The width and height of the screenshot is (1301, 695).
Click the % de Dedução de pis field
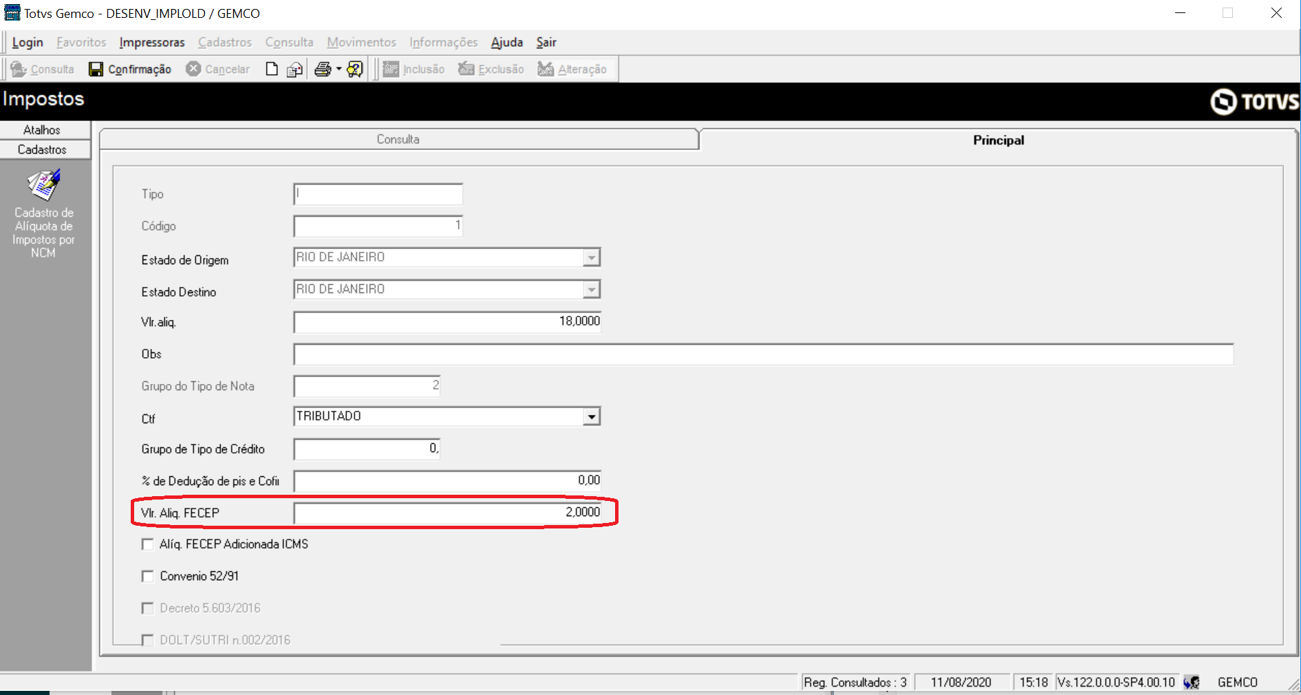coord(447,481)
